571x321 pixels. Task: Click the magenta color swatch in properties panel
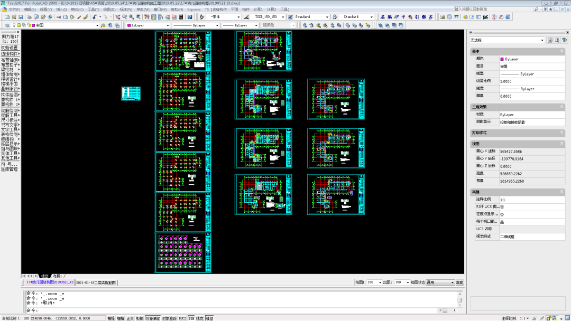(502, 59)
